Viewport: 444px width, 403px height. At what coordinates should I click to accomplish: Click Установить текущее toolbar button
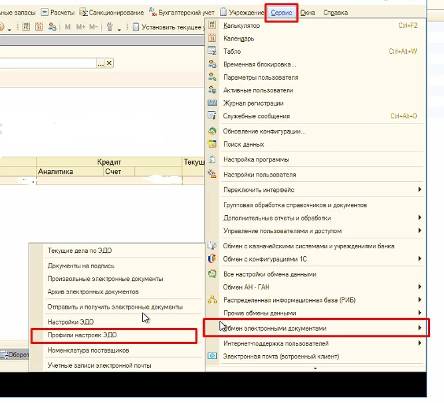pyautogui.click(x=167, y=27)
